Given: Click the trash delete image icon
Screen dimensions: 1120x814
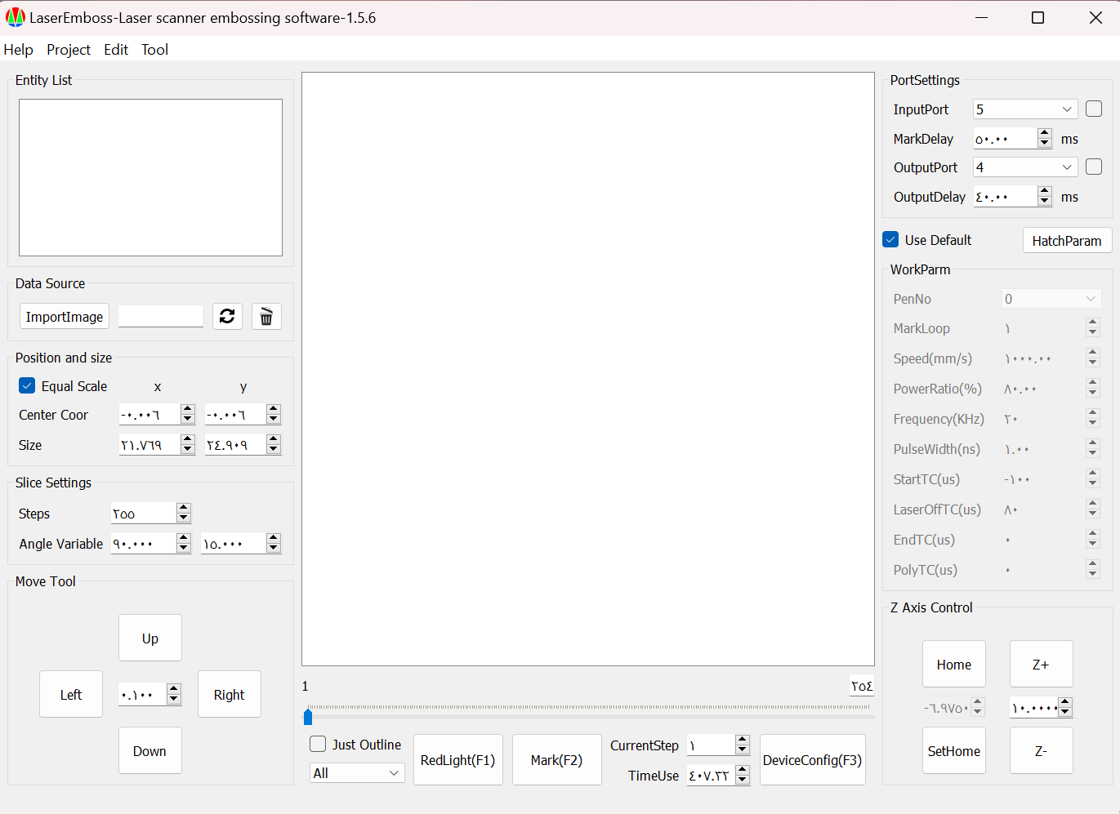Looking at the screenshot, I should tap(266, 316).
